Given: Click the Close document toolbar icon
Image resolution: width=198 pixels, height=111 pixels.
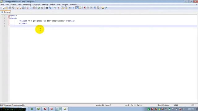Looking at the screenshot, I should click(17, 8).
